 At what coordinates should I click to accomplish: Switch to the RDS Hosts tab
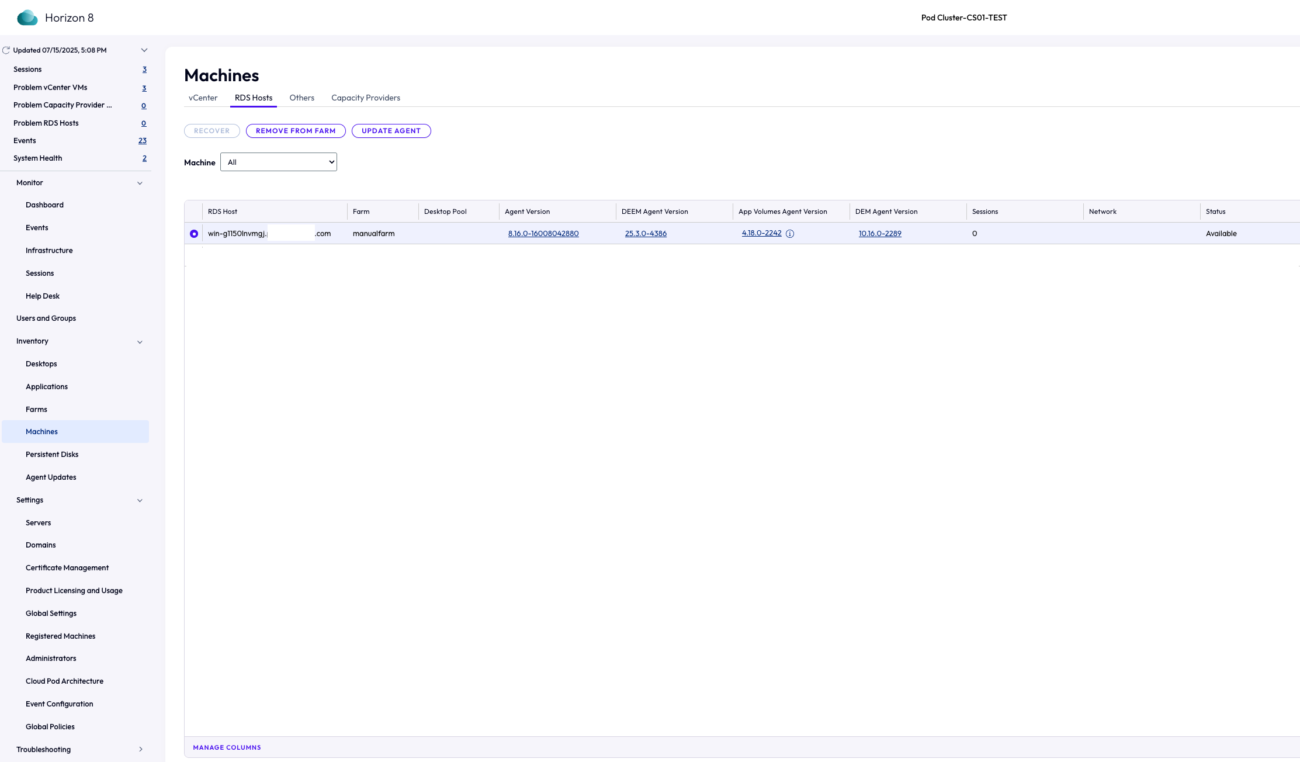(254, 98)
